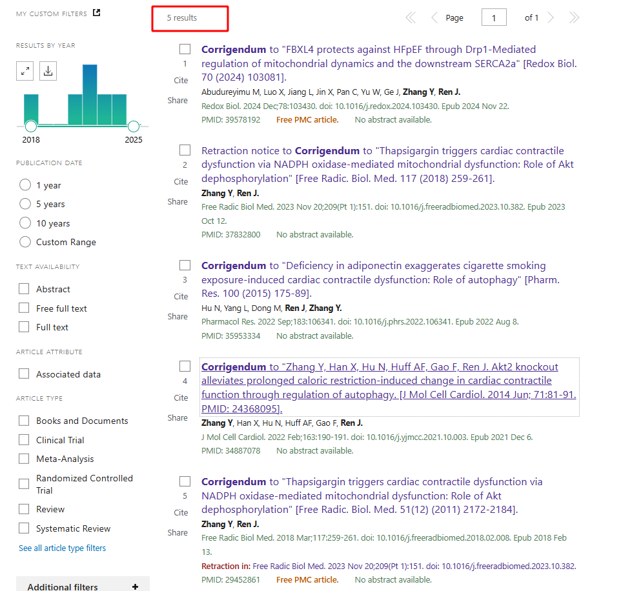Check the Clinical Trial article type

[x=24, y=440]
